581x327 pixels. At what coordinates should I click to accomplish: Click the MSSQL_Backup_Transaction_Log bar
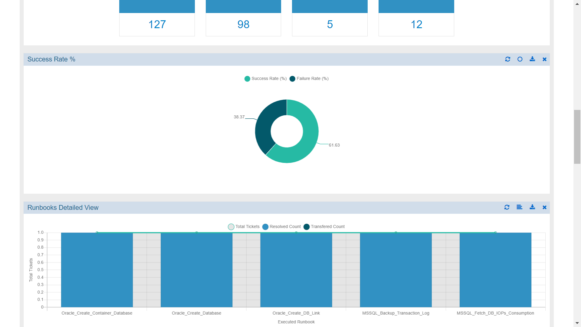tap(396, 269)
